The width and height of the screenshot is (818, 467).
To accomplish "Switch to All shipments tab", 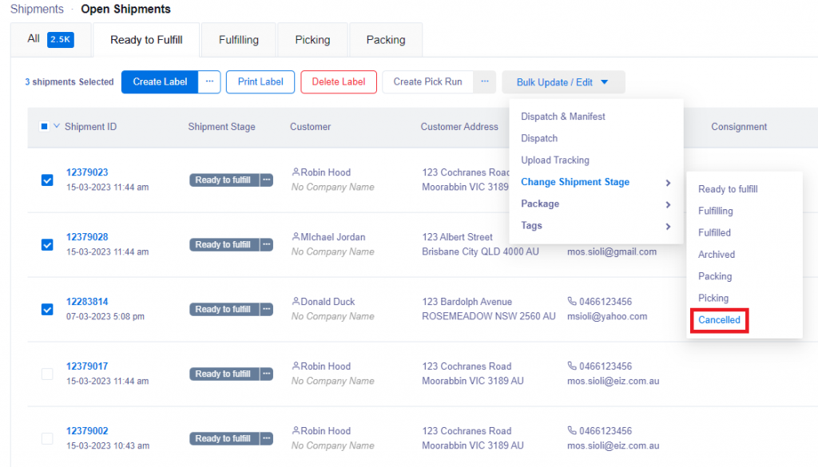I will coord(50,40).
